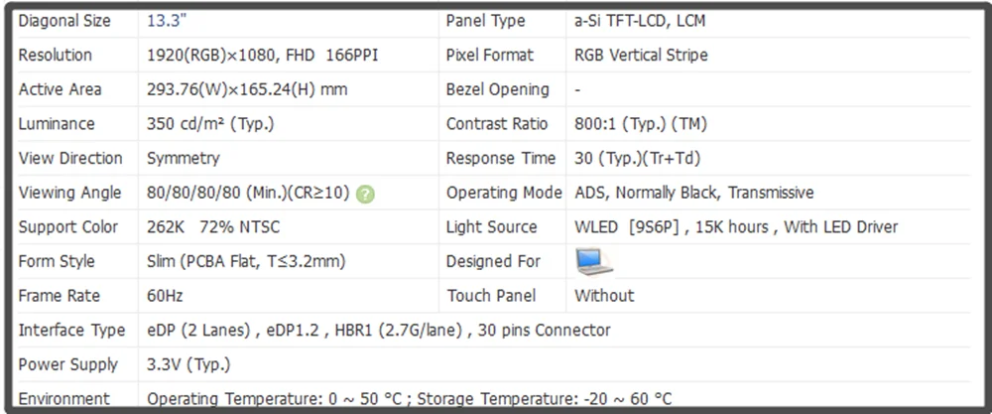This screenshot has width=992, height=414.
Task: Select the eDP interface type description
Action: pos(378,330)
